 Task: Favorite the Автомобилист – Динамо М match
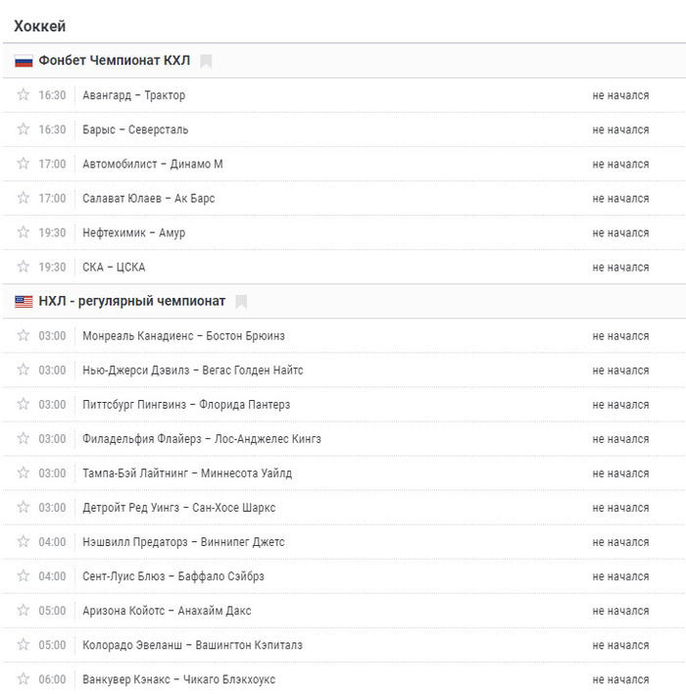click(x=23, y=164)
